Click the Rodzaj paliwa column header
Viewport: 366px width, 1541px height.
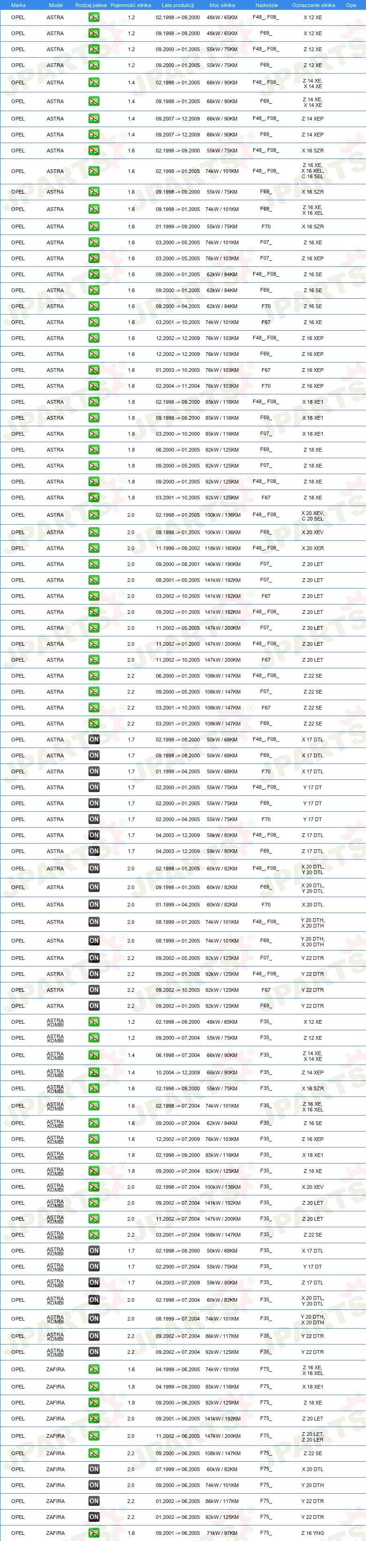(91, 5)
